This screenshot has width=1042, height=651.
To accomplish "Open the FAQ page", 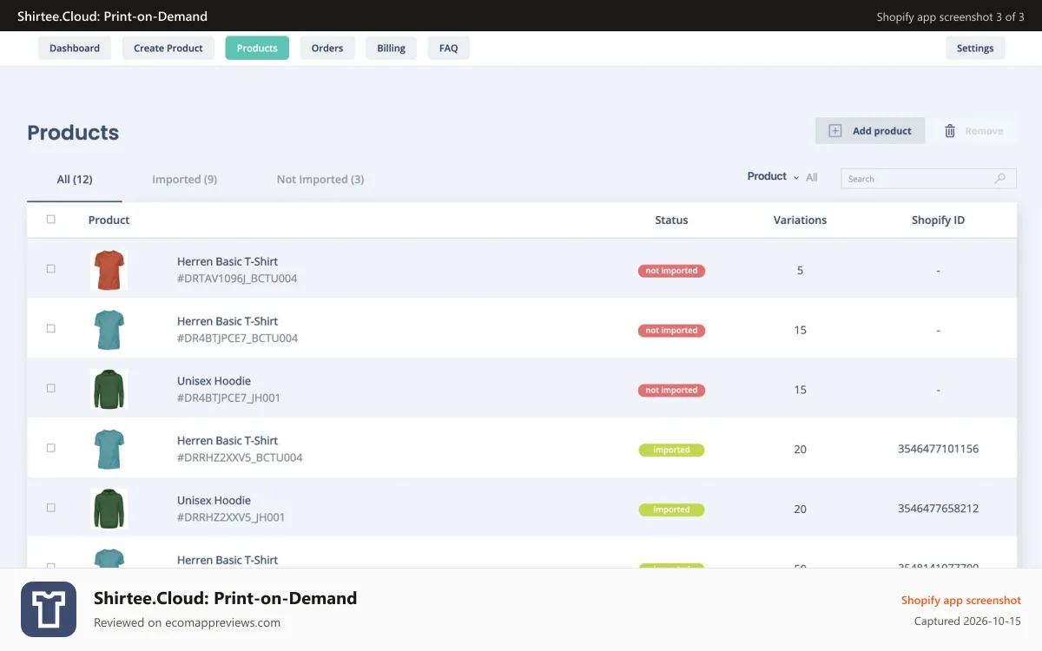I will pyautogui.click(x=448, y=48).
